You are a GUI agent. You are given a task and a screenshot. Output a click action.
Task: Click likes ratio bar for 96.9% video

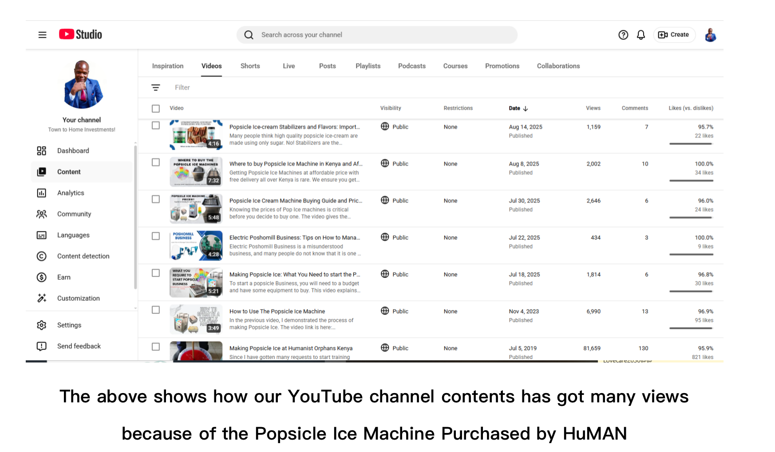point(691,328)
